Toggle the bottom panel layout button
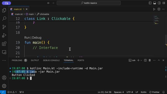 (155, 3)
